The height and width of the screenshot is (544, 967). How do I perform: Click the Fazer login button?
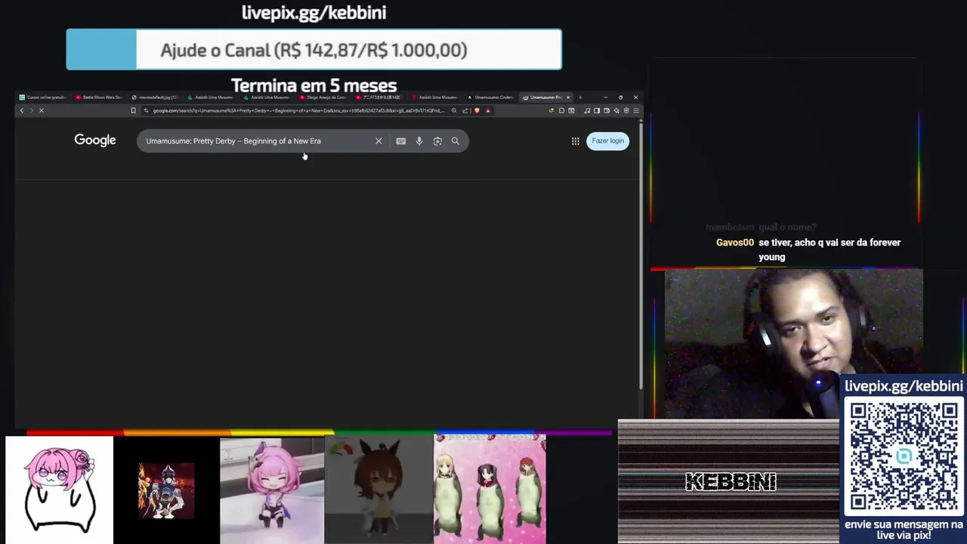pyautogui.click(x=607, y=141)
